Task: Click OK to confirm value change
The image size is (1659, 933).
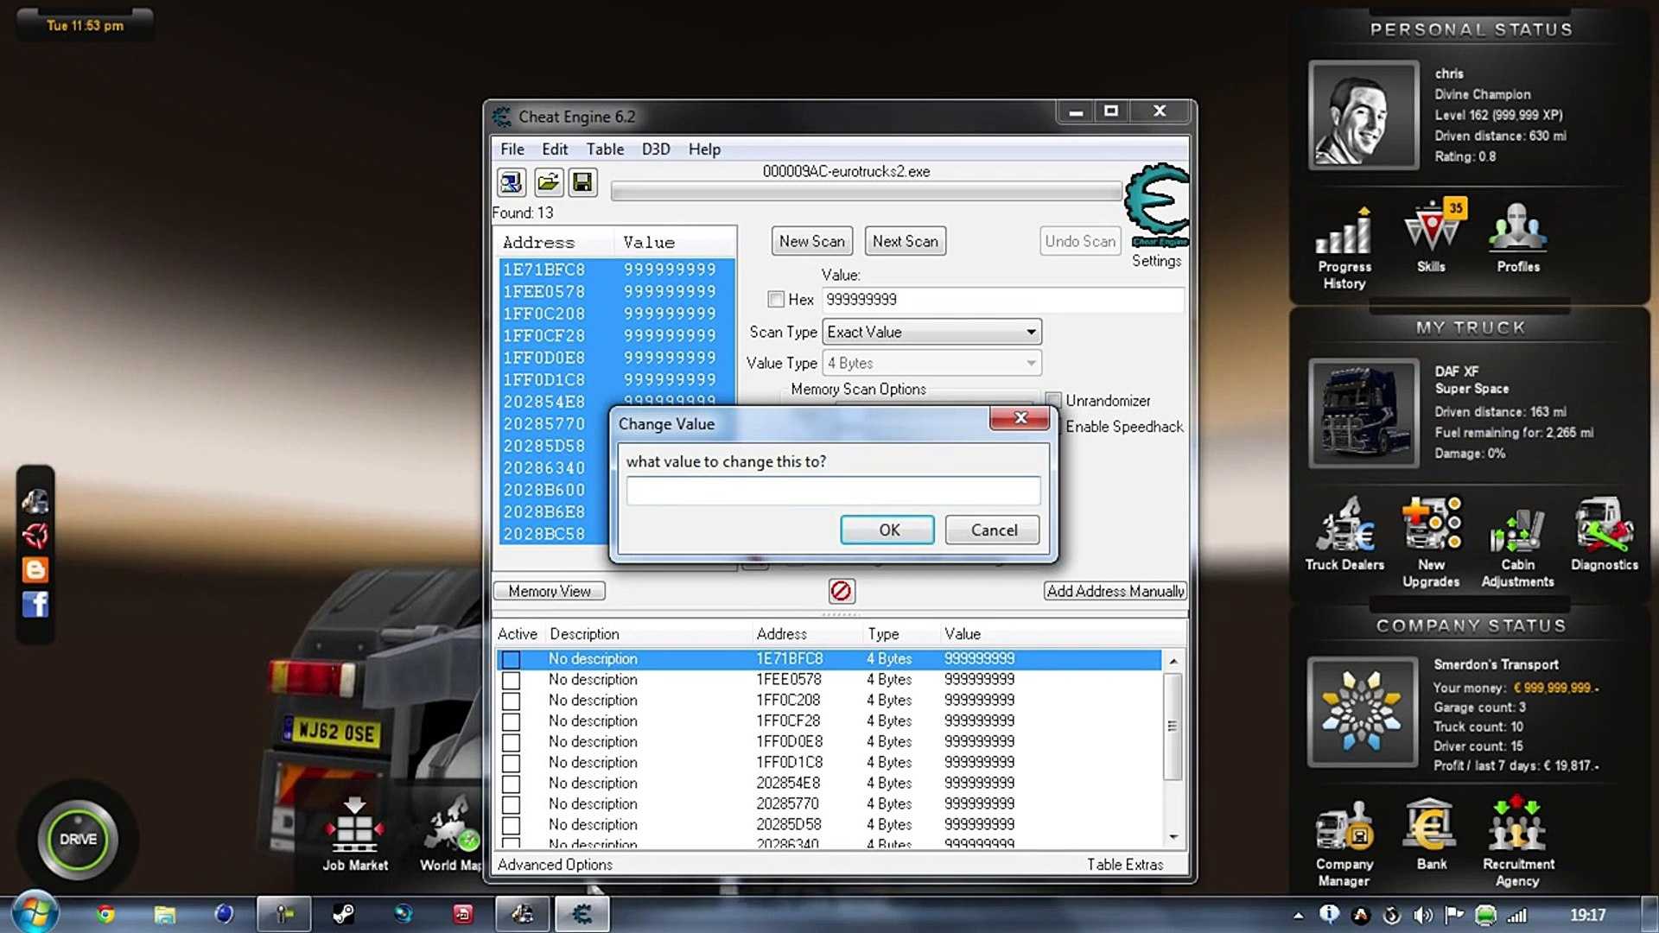Action: 890,530
